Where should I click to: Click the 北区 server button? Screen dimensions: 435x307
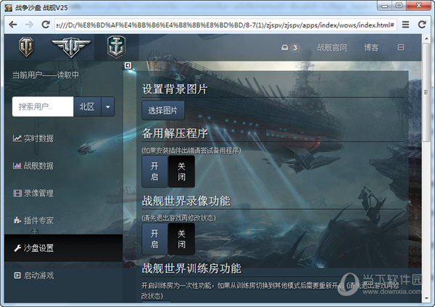click(x=87, y=106)
